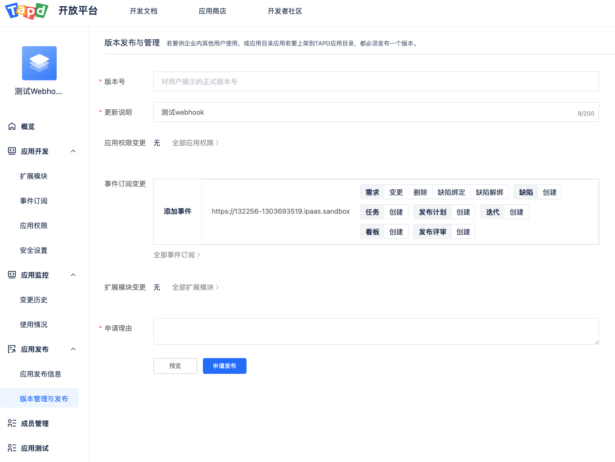This screenshot has width=615, height=462.
Task: Open the 应用商店 menu item
Action: [212, 11]
